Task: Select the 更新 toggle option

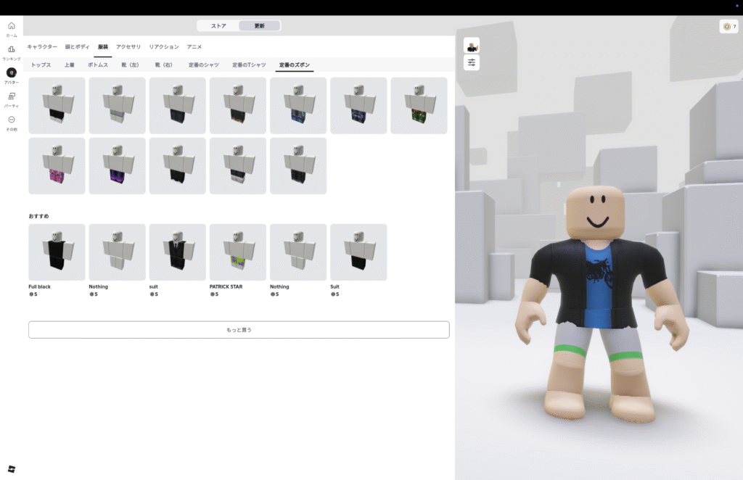Action: point(259,25)
